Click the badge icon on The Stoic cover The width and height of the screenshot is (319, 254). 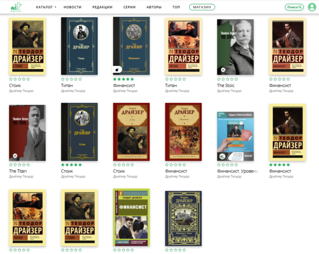tap(223, 70)
